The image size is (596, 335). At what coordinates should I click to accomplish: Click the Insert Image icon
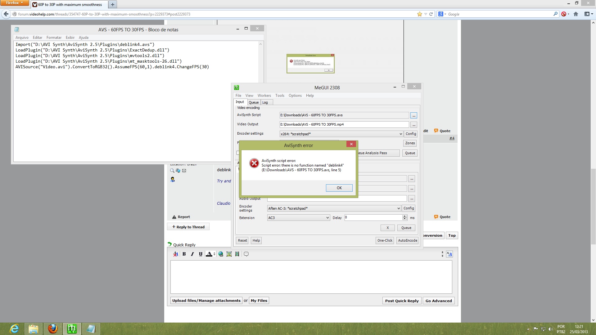tap(229, 254)
